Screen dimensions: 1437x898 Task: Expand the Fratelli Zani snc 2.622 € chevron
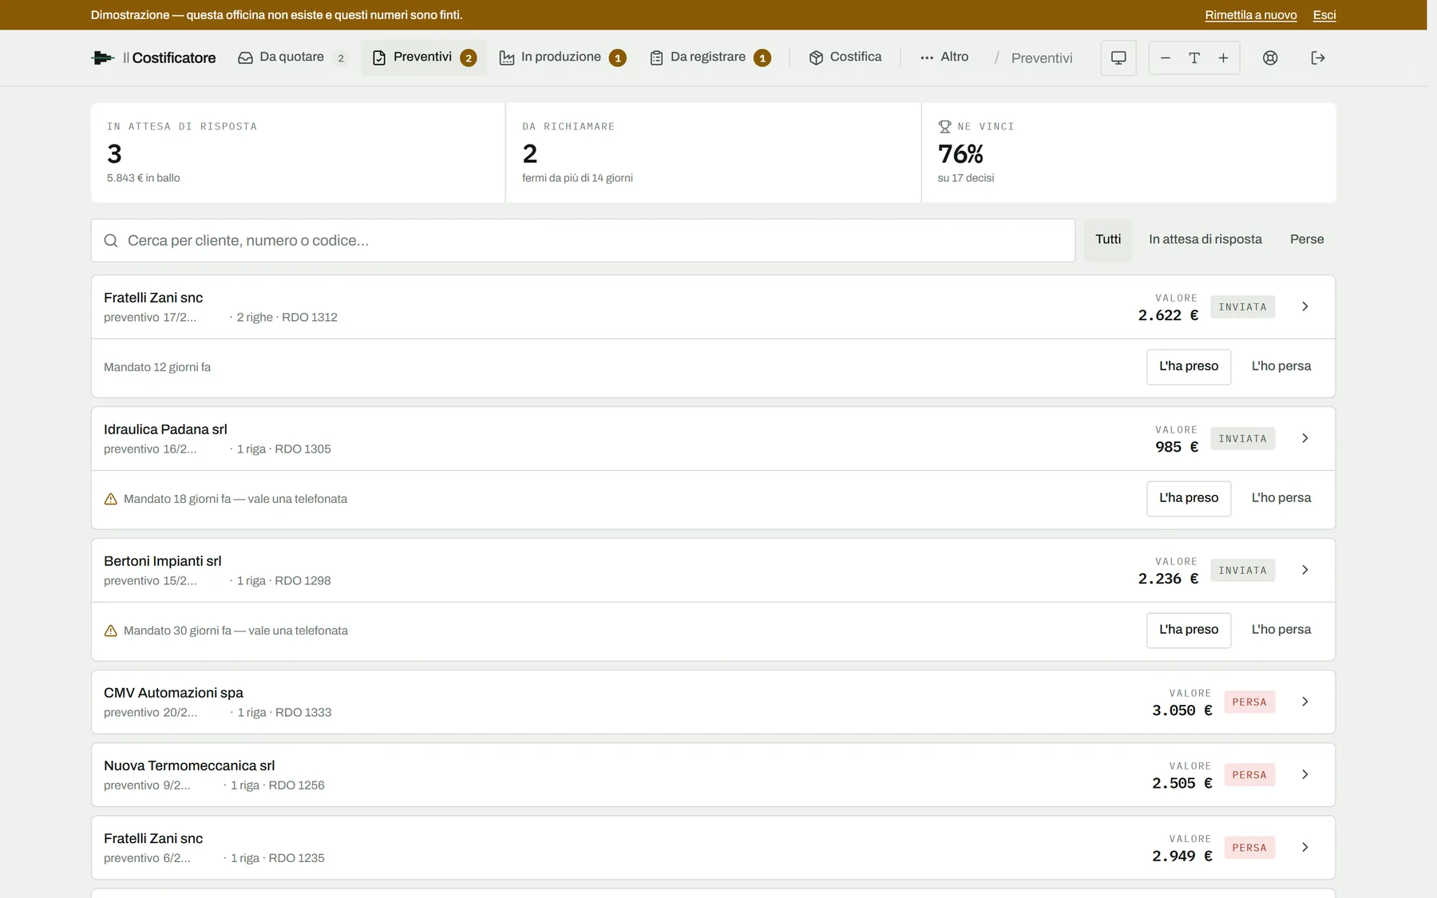(x=1305, y=307)
